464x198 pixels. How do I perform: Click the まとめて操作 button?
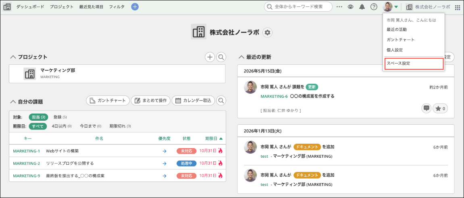point(151,101)
